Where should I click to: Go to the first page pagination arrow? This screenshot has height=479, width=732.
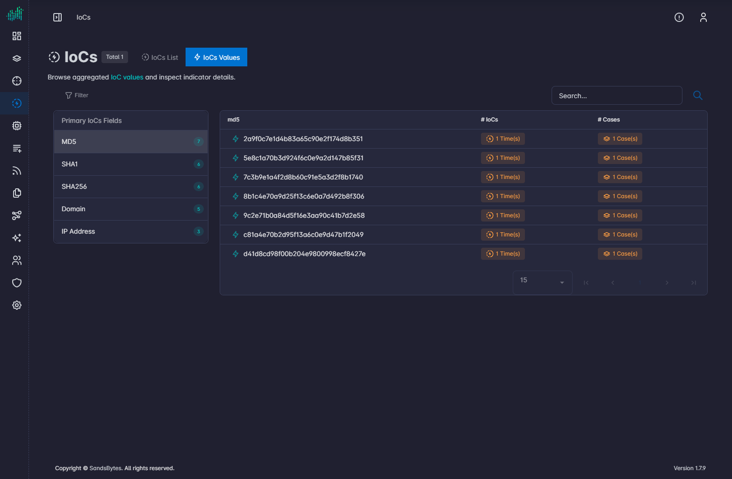coord(586,283)
